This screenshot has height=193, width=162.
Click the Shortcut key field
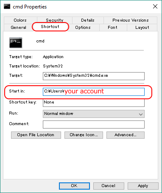pos(94,103)
